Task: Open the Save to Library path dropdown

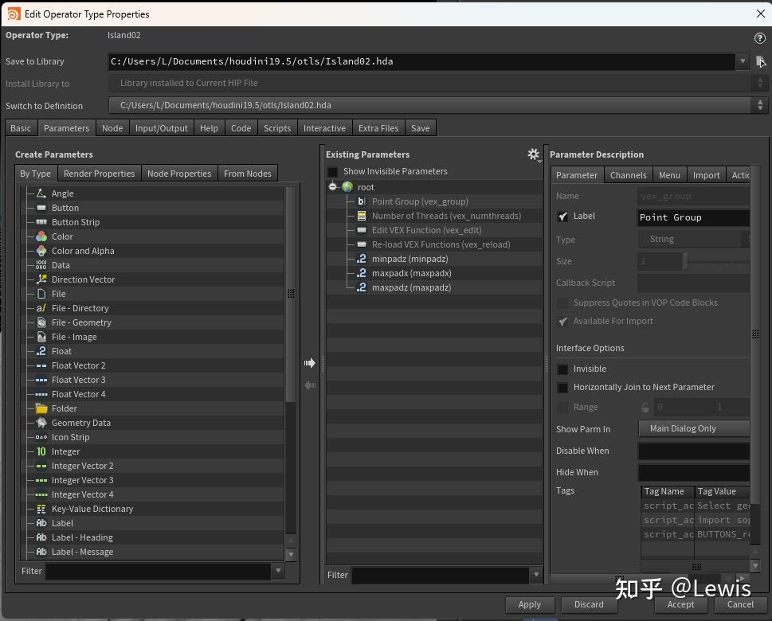Action: click(x=741, y=61)
